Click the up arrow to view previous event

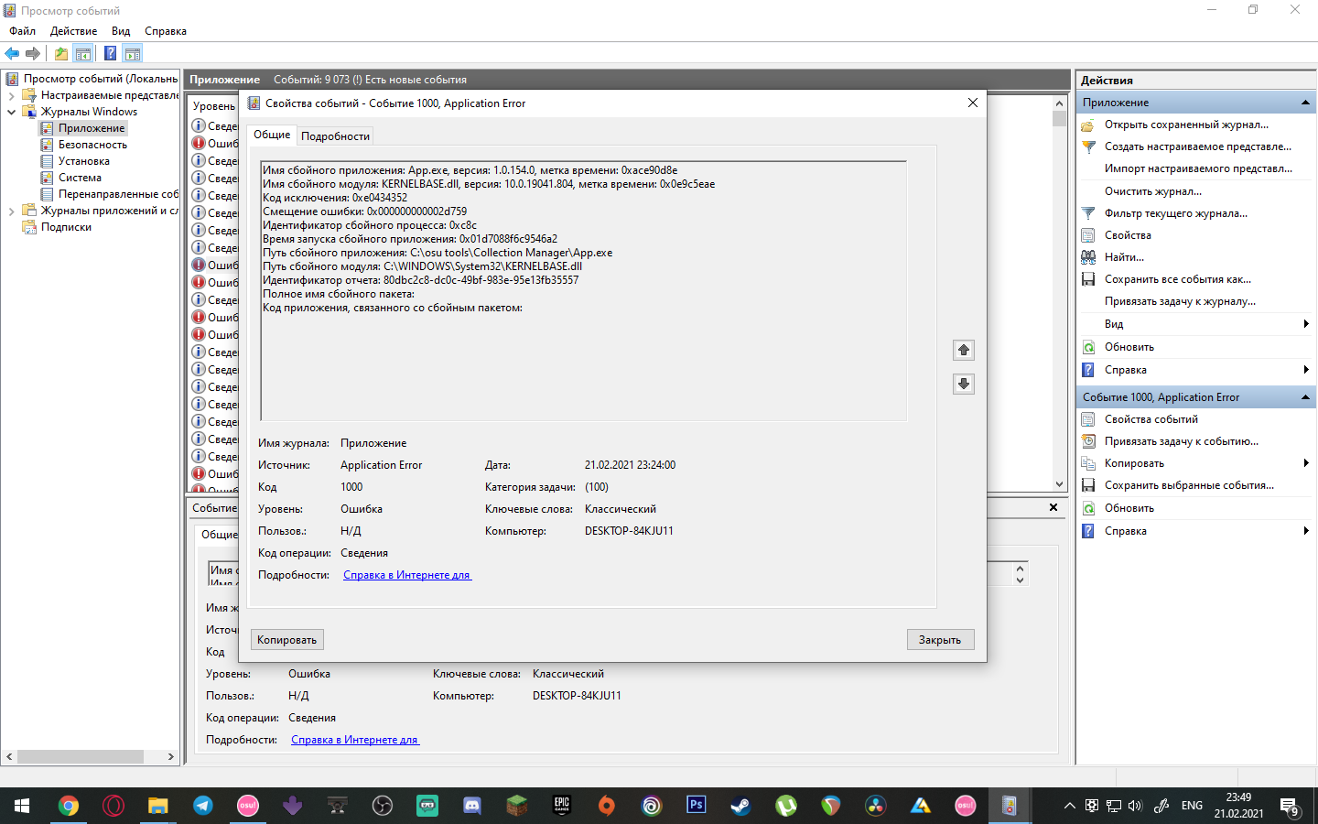tap(963, 350)
